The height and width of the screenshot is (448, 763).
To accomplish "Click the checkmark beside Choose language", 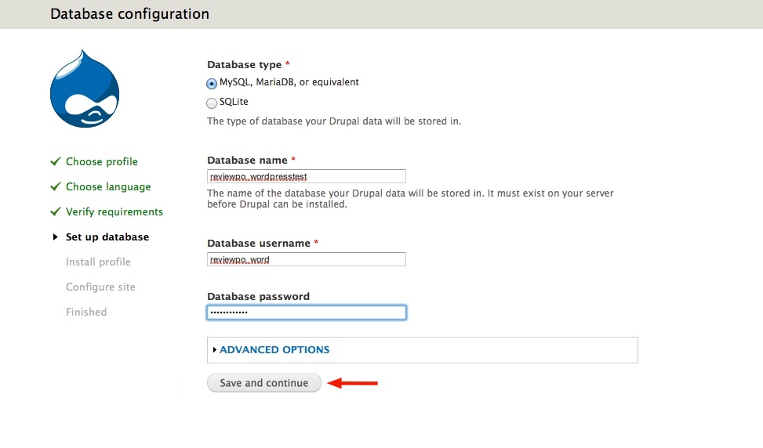I will point(56,186).
